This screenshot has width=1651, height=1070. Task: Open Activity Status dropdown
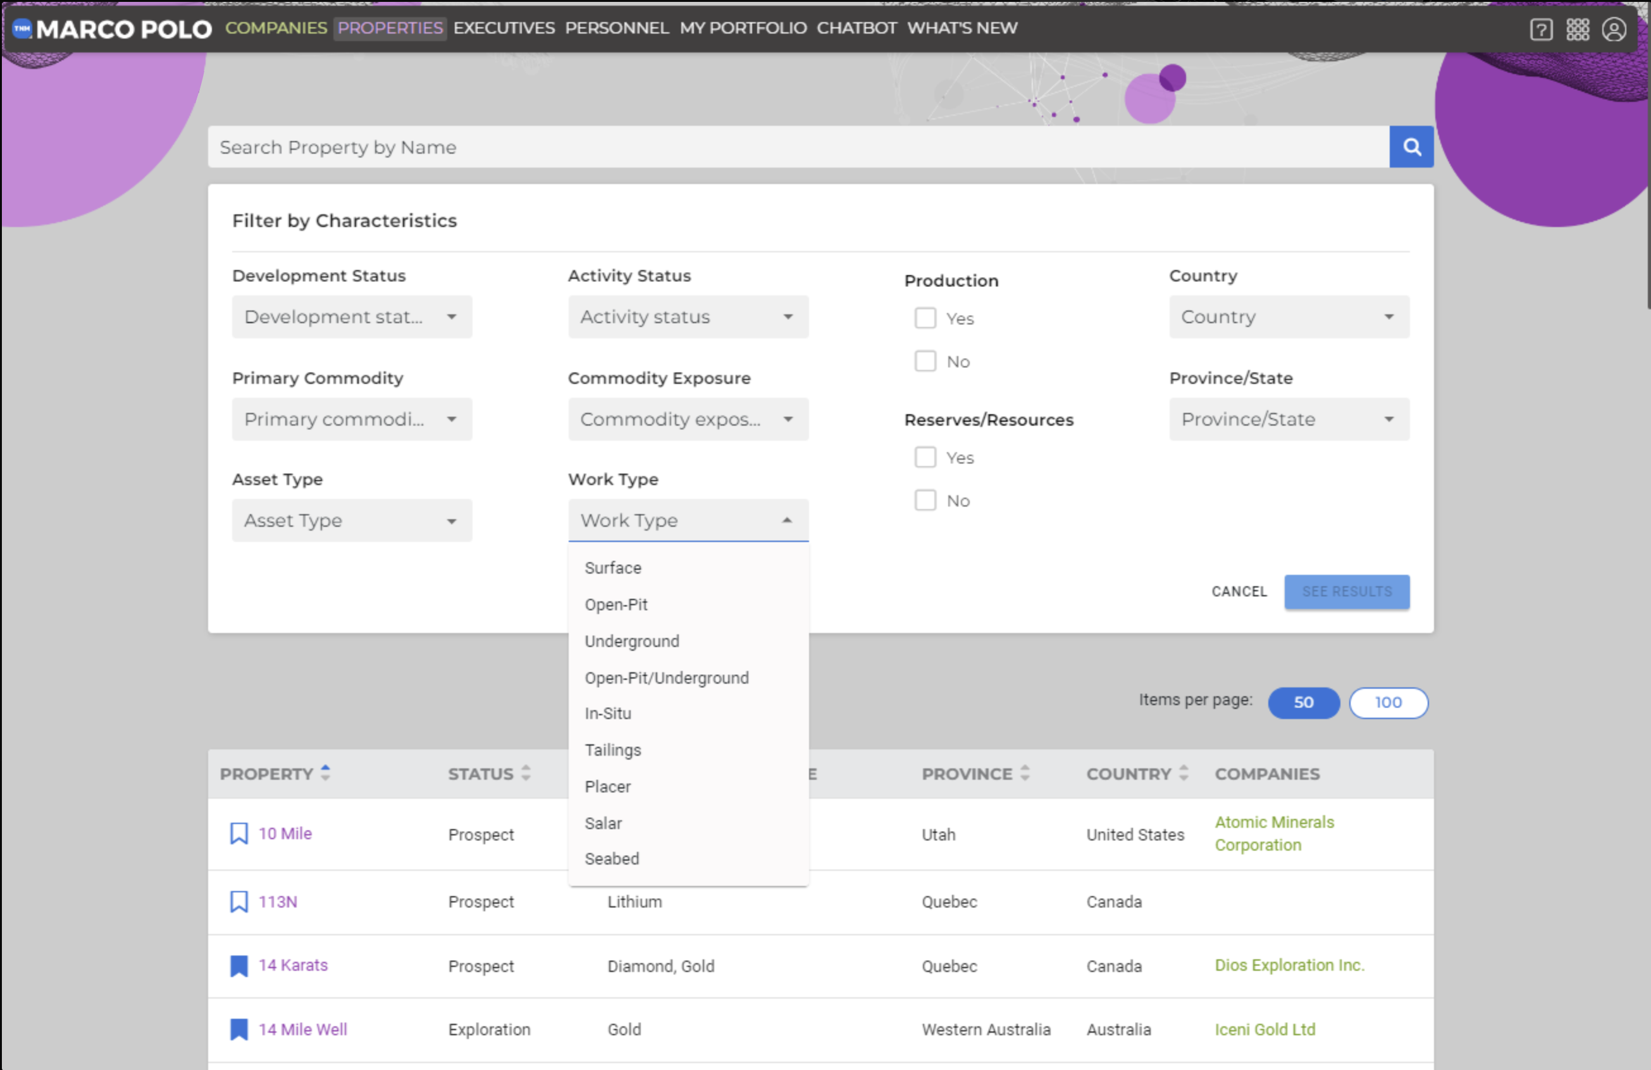tap(688, 317)
